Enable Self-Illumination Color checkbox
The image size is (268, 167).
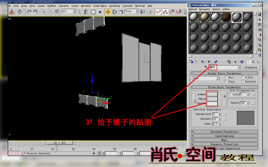[231, 94]
